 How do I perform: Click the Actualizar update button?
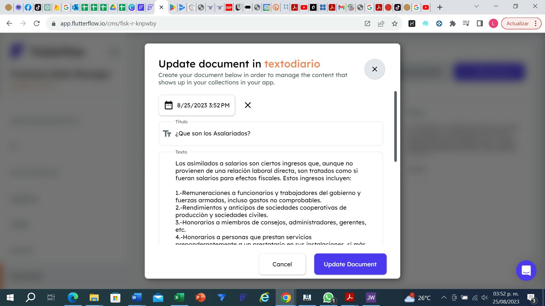[517, 24]
